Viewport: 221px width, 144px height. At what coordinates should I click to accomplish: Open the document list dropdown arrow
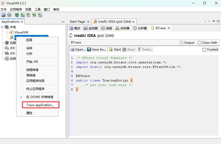(x=214, y=21)
